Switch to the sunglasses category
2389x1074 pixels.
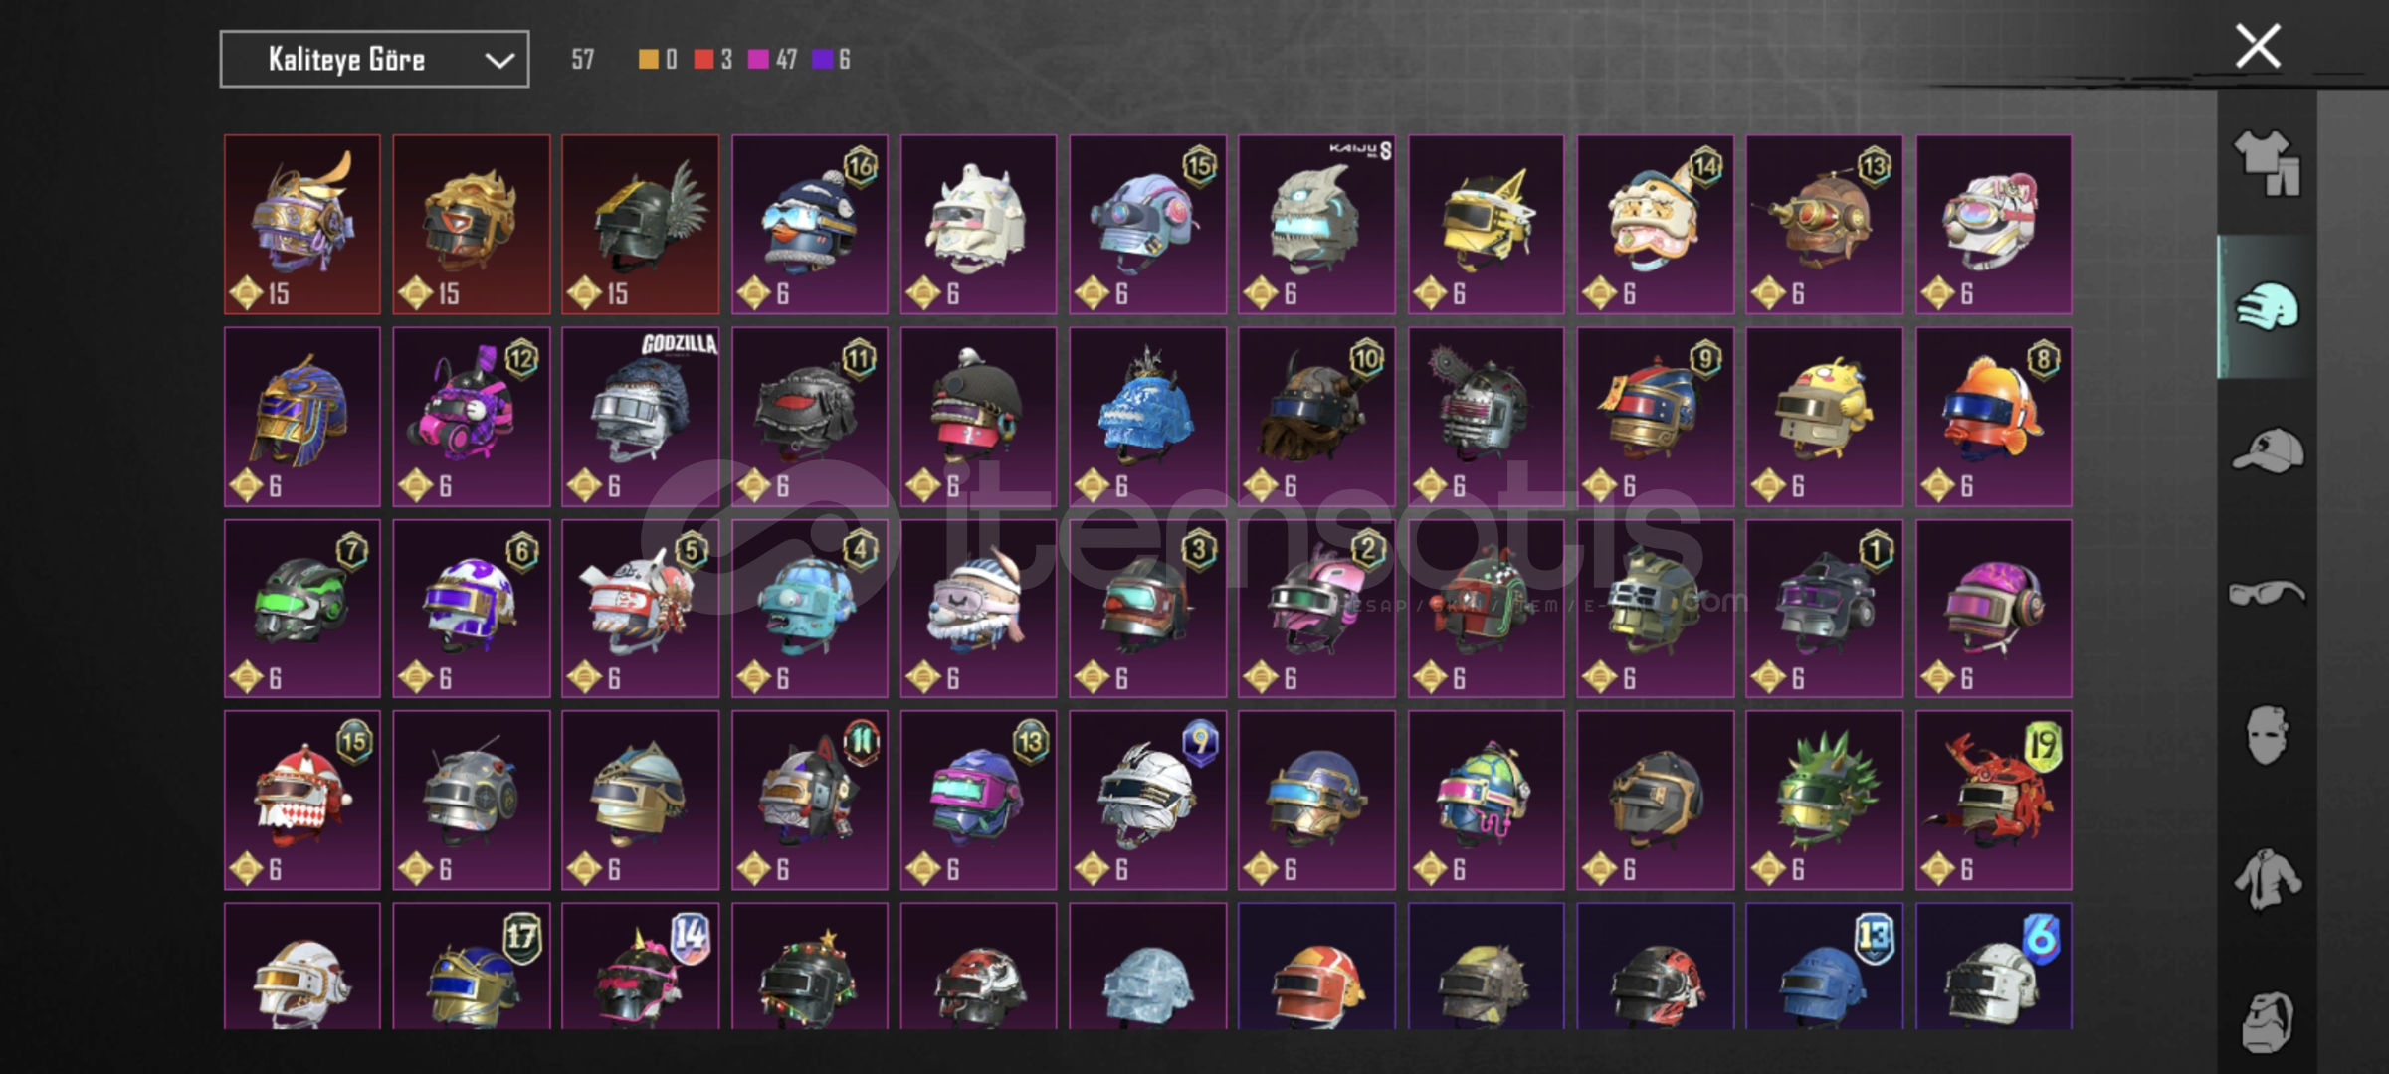click(2267, 594)
